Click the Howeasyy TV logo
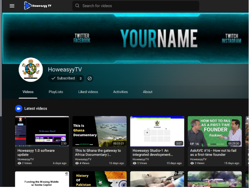 (x=38, y=6)
